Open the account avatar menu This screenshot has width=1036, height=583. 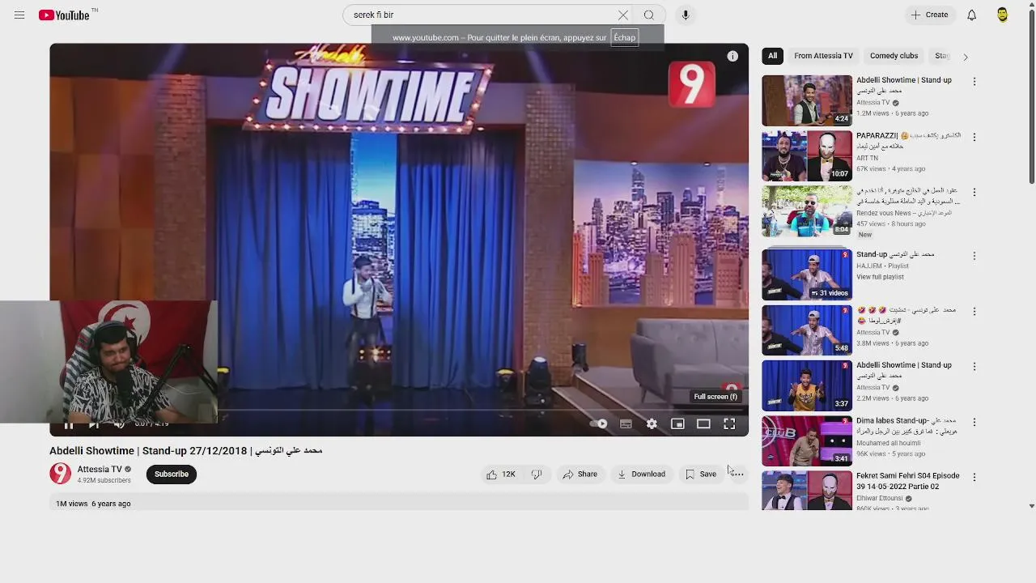(1003, 15)
